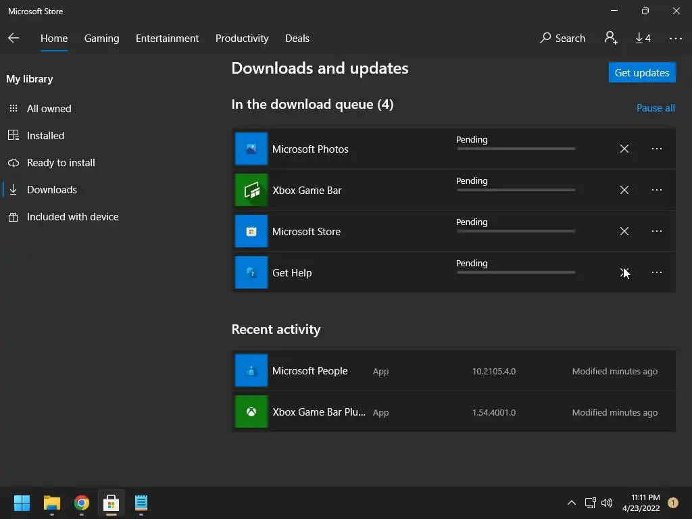Image resolution: width=692 pixels, height=519 pixels.
Task: Open the network status tray icon
Action: click(590, 503)
